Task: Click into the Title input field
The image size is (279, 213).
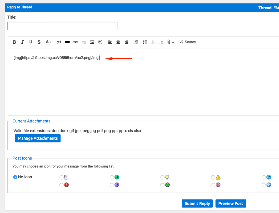Action: coord(63,26)
